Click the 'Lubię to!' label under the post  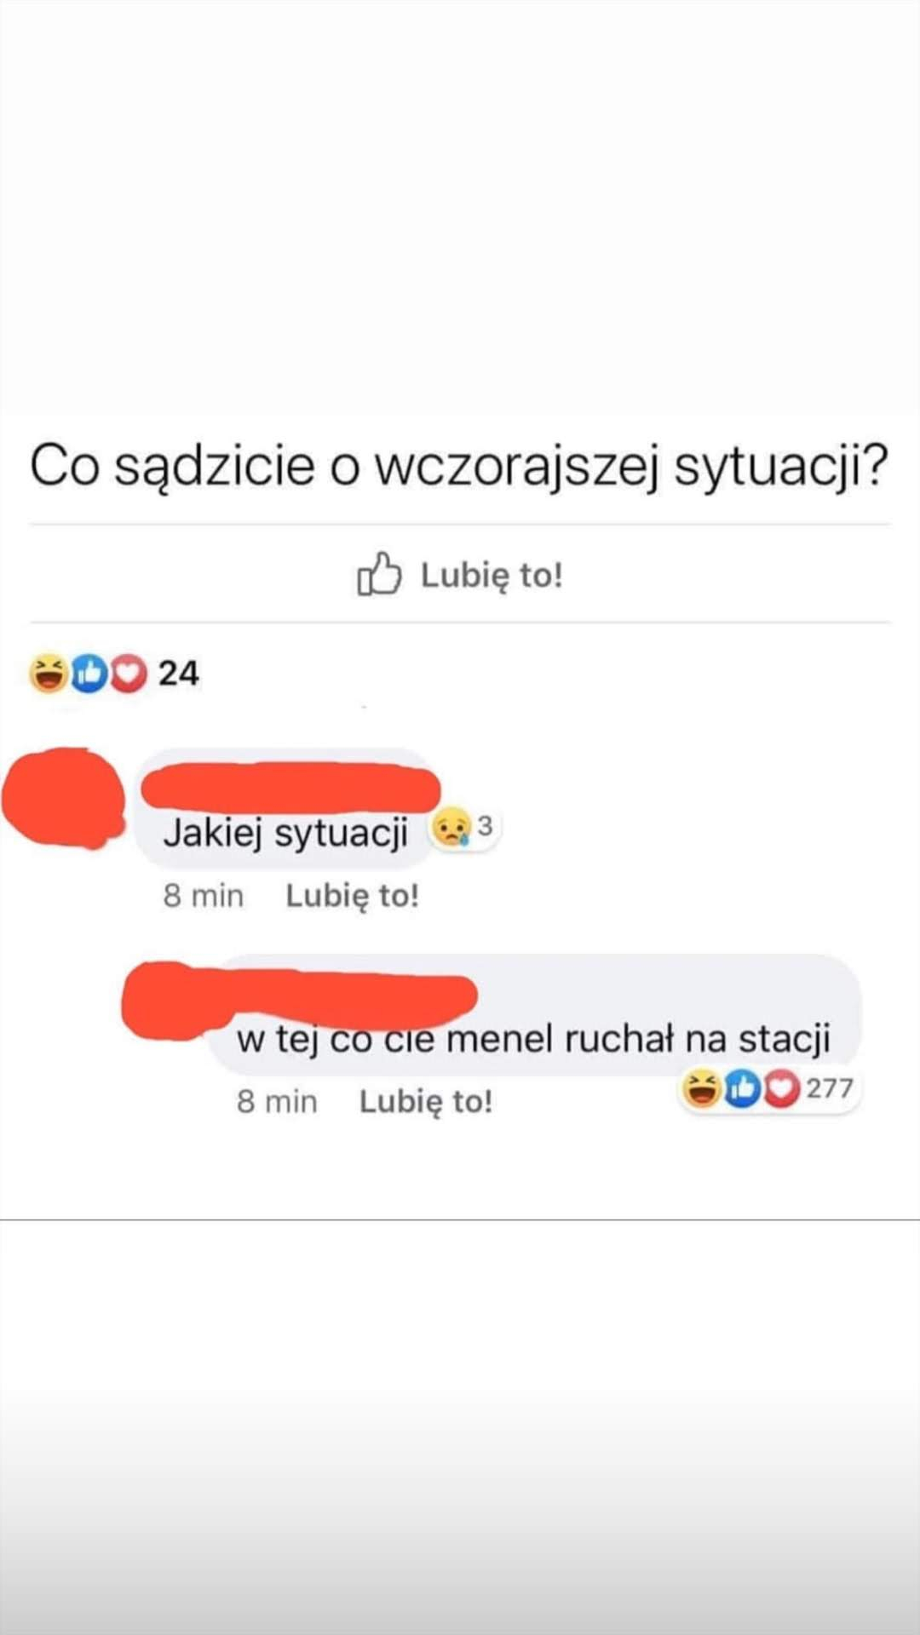[492, 576]
